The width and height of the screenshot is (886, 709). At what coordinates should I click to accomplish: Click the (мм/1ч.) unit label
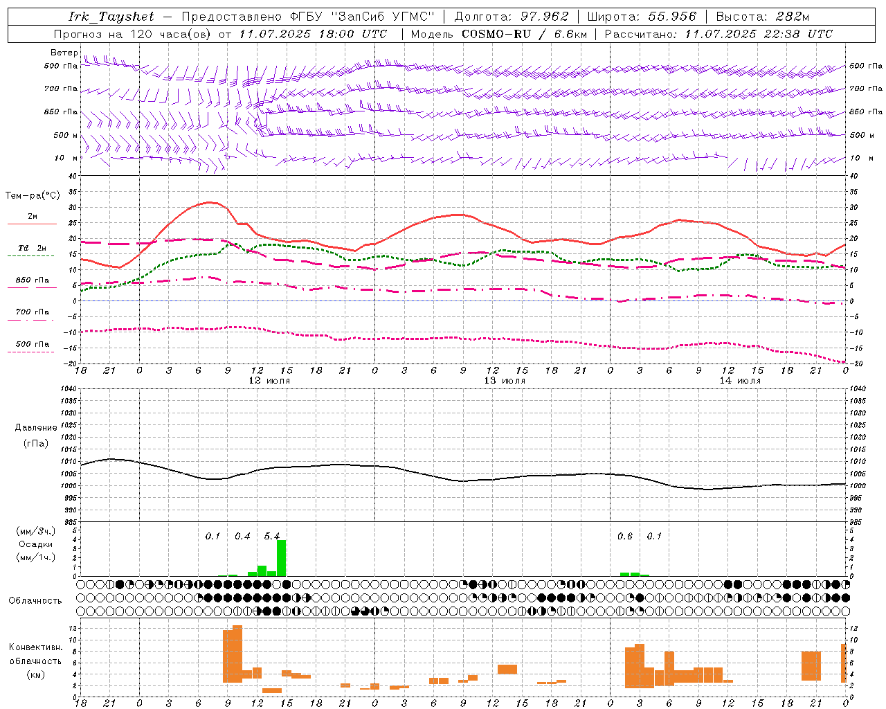pos(36,557)
